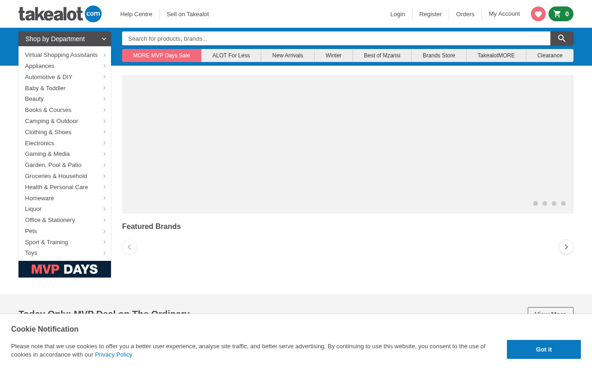Expand the Toys chevron arrow
Screen dimensions: 592x370
[x=105, y=253]
